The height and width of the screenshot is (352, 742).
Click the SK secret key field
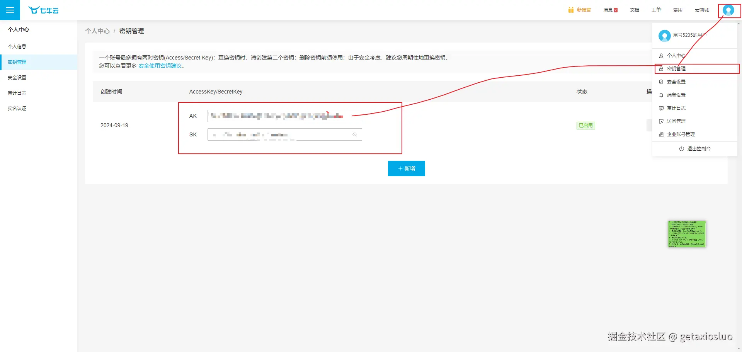click(x=285, y=134)
